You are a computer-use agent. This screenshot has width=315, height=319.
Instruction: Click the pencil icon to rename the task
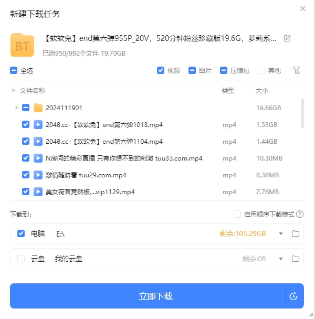287,38
